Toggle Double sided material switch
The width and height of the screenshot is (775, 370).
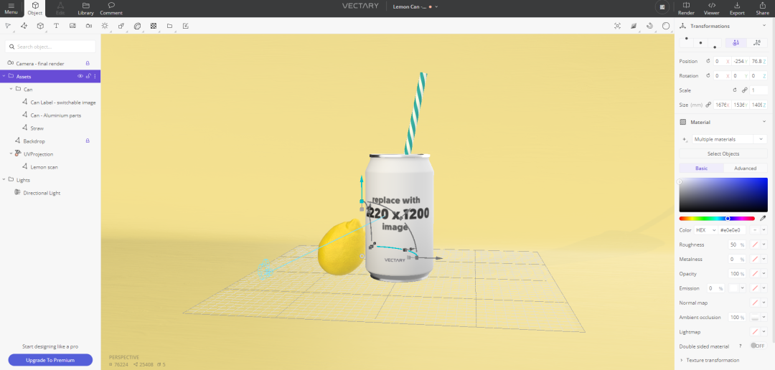point(756,346)
